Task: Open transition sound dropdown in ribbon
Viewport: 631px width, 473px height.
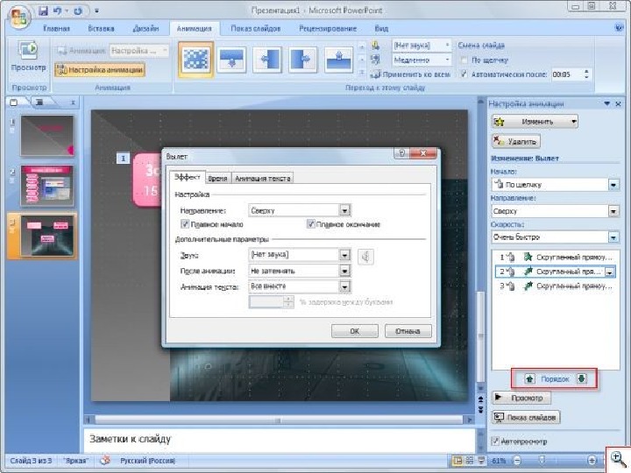Action: pos(447,45)
